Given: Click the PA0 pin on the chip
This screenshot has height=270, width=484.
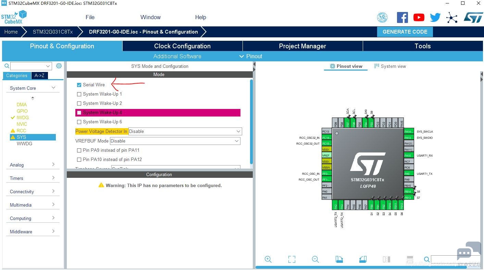Looking at the screenshot, I should 327,192.
